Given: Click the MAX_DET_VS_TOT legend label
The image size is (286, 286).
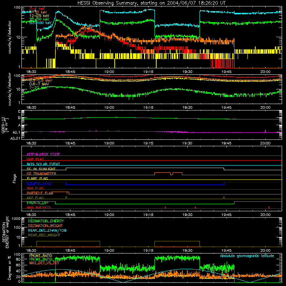Looking at the screenshot, I should pos(44,263).
